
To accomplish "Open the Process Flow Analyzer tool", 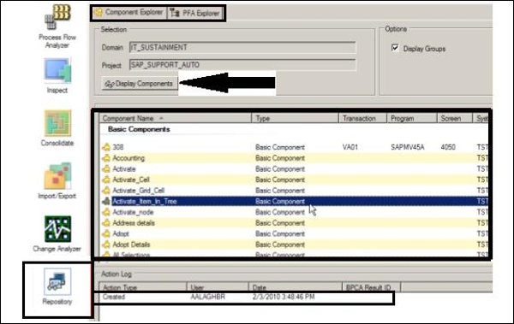I will [57, 27].
